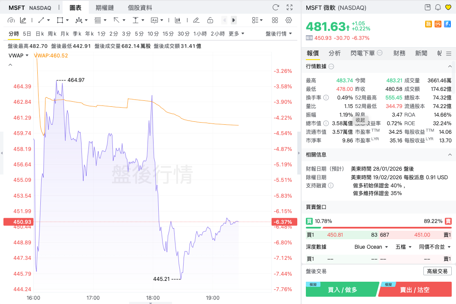This screenshot has height=304, width=456.
Task: Click the orange chart badge icon
Action: (438, 24)
